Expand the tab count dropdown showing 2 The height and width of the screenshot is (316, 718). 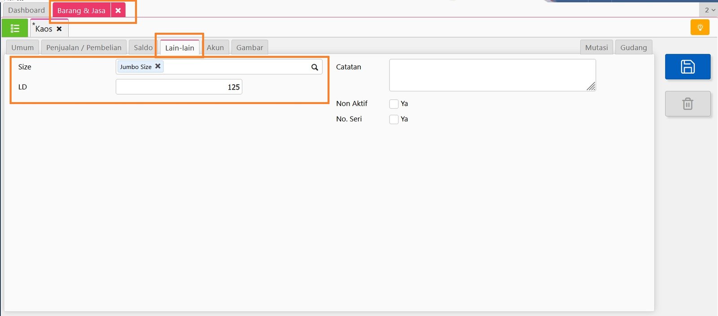click(x=709, y=10)
